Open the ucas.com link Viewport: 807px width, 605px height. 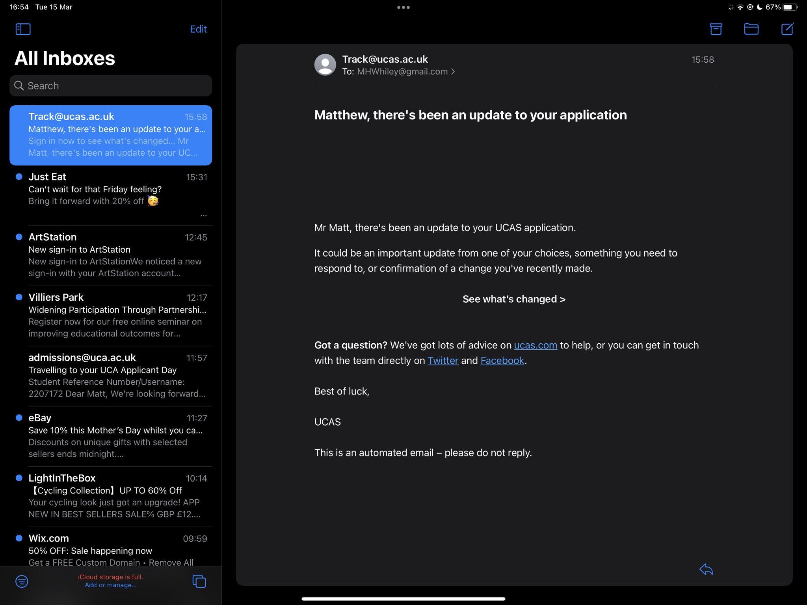coord(535,345)
